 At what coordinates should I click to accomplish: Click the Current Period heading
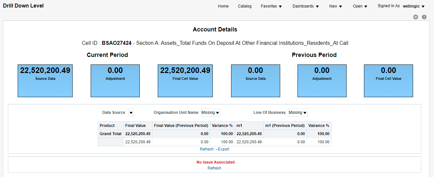click(107, 55)
